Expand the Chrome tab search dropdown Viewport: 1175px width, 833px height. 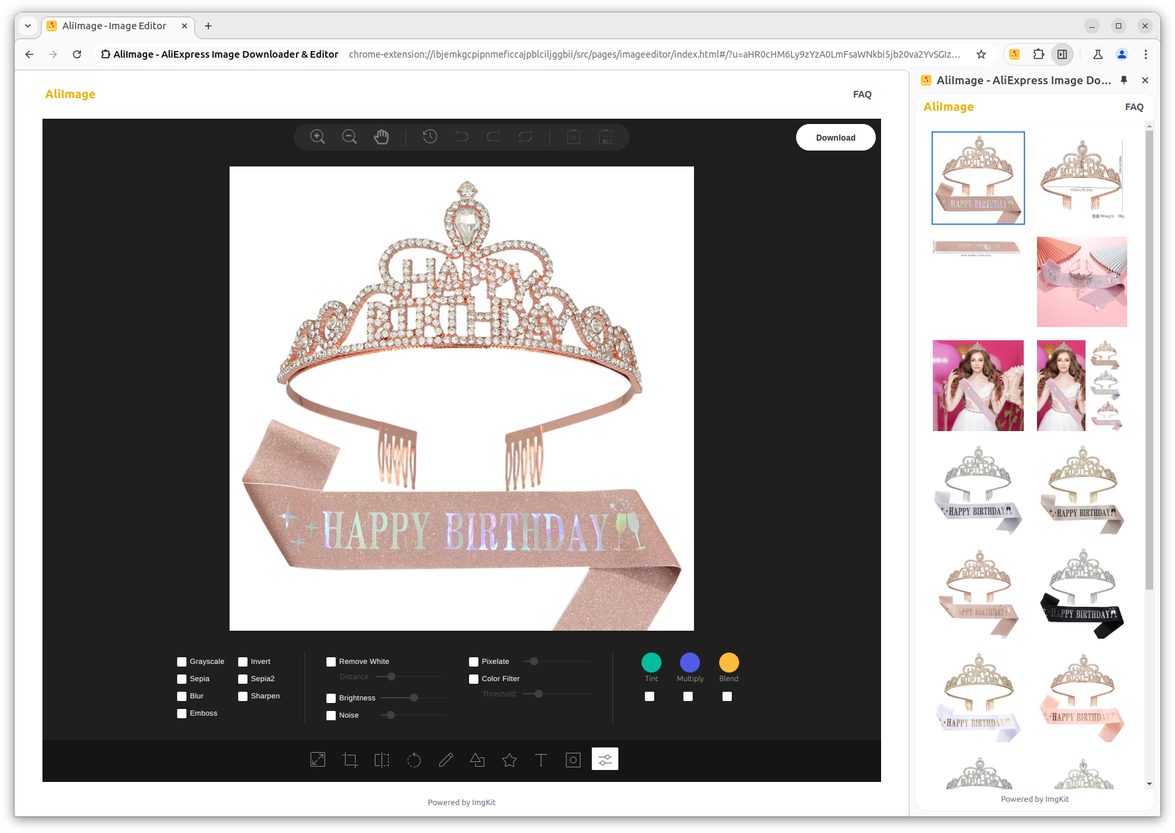pos(28,26)
